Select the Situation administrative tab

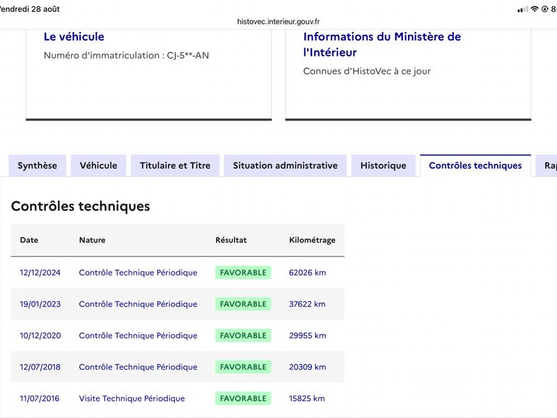(x=285, y=165)
